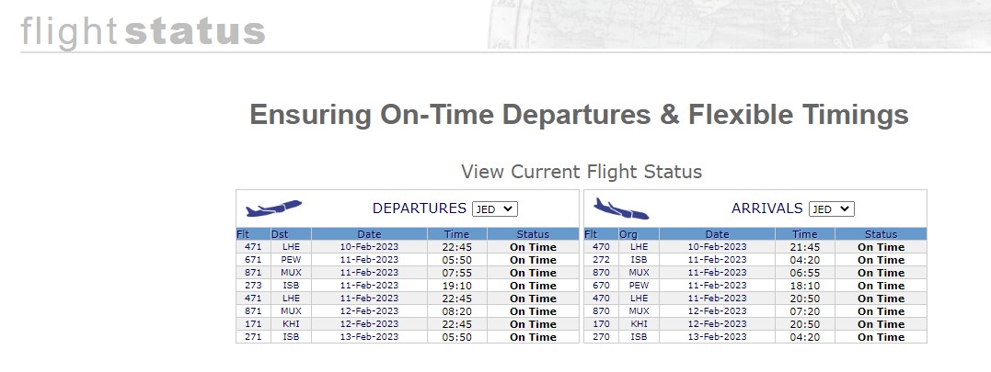991x372 pixels.
Task: Click the world map header banner image
Action: pyautogui.click(x=739, y=25)
